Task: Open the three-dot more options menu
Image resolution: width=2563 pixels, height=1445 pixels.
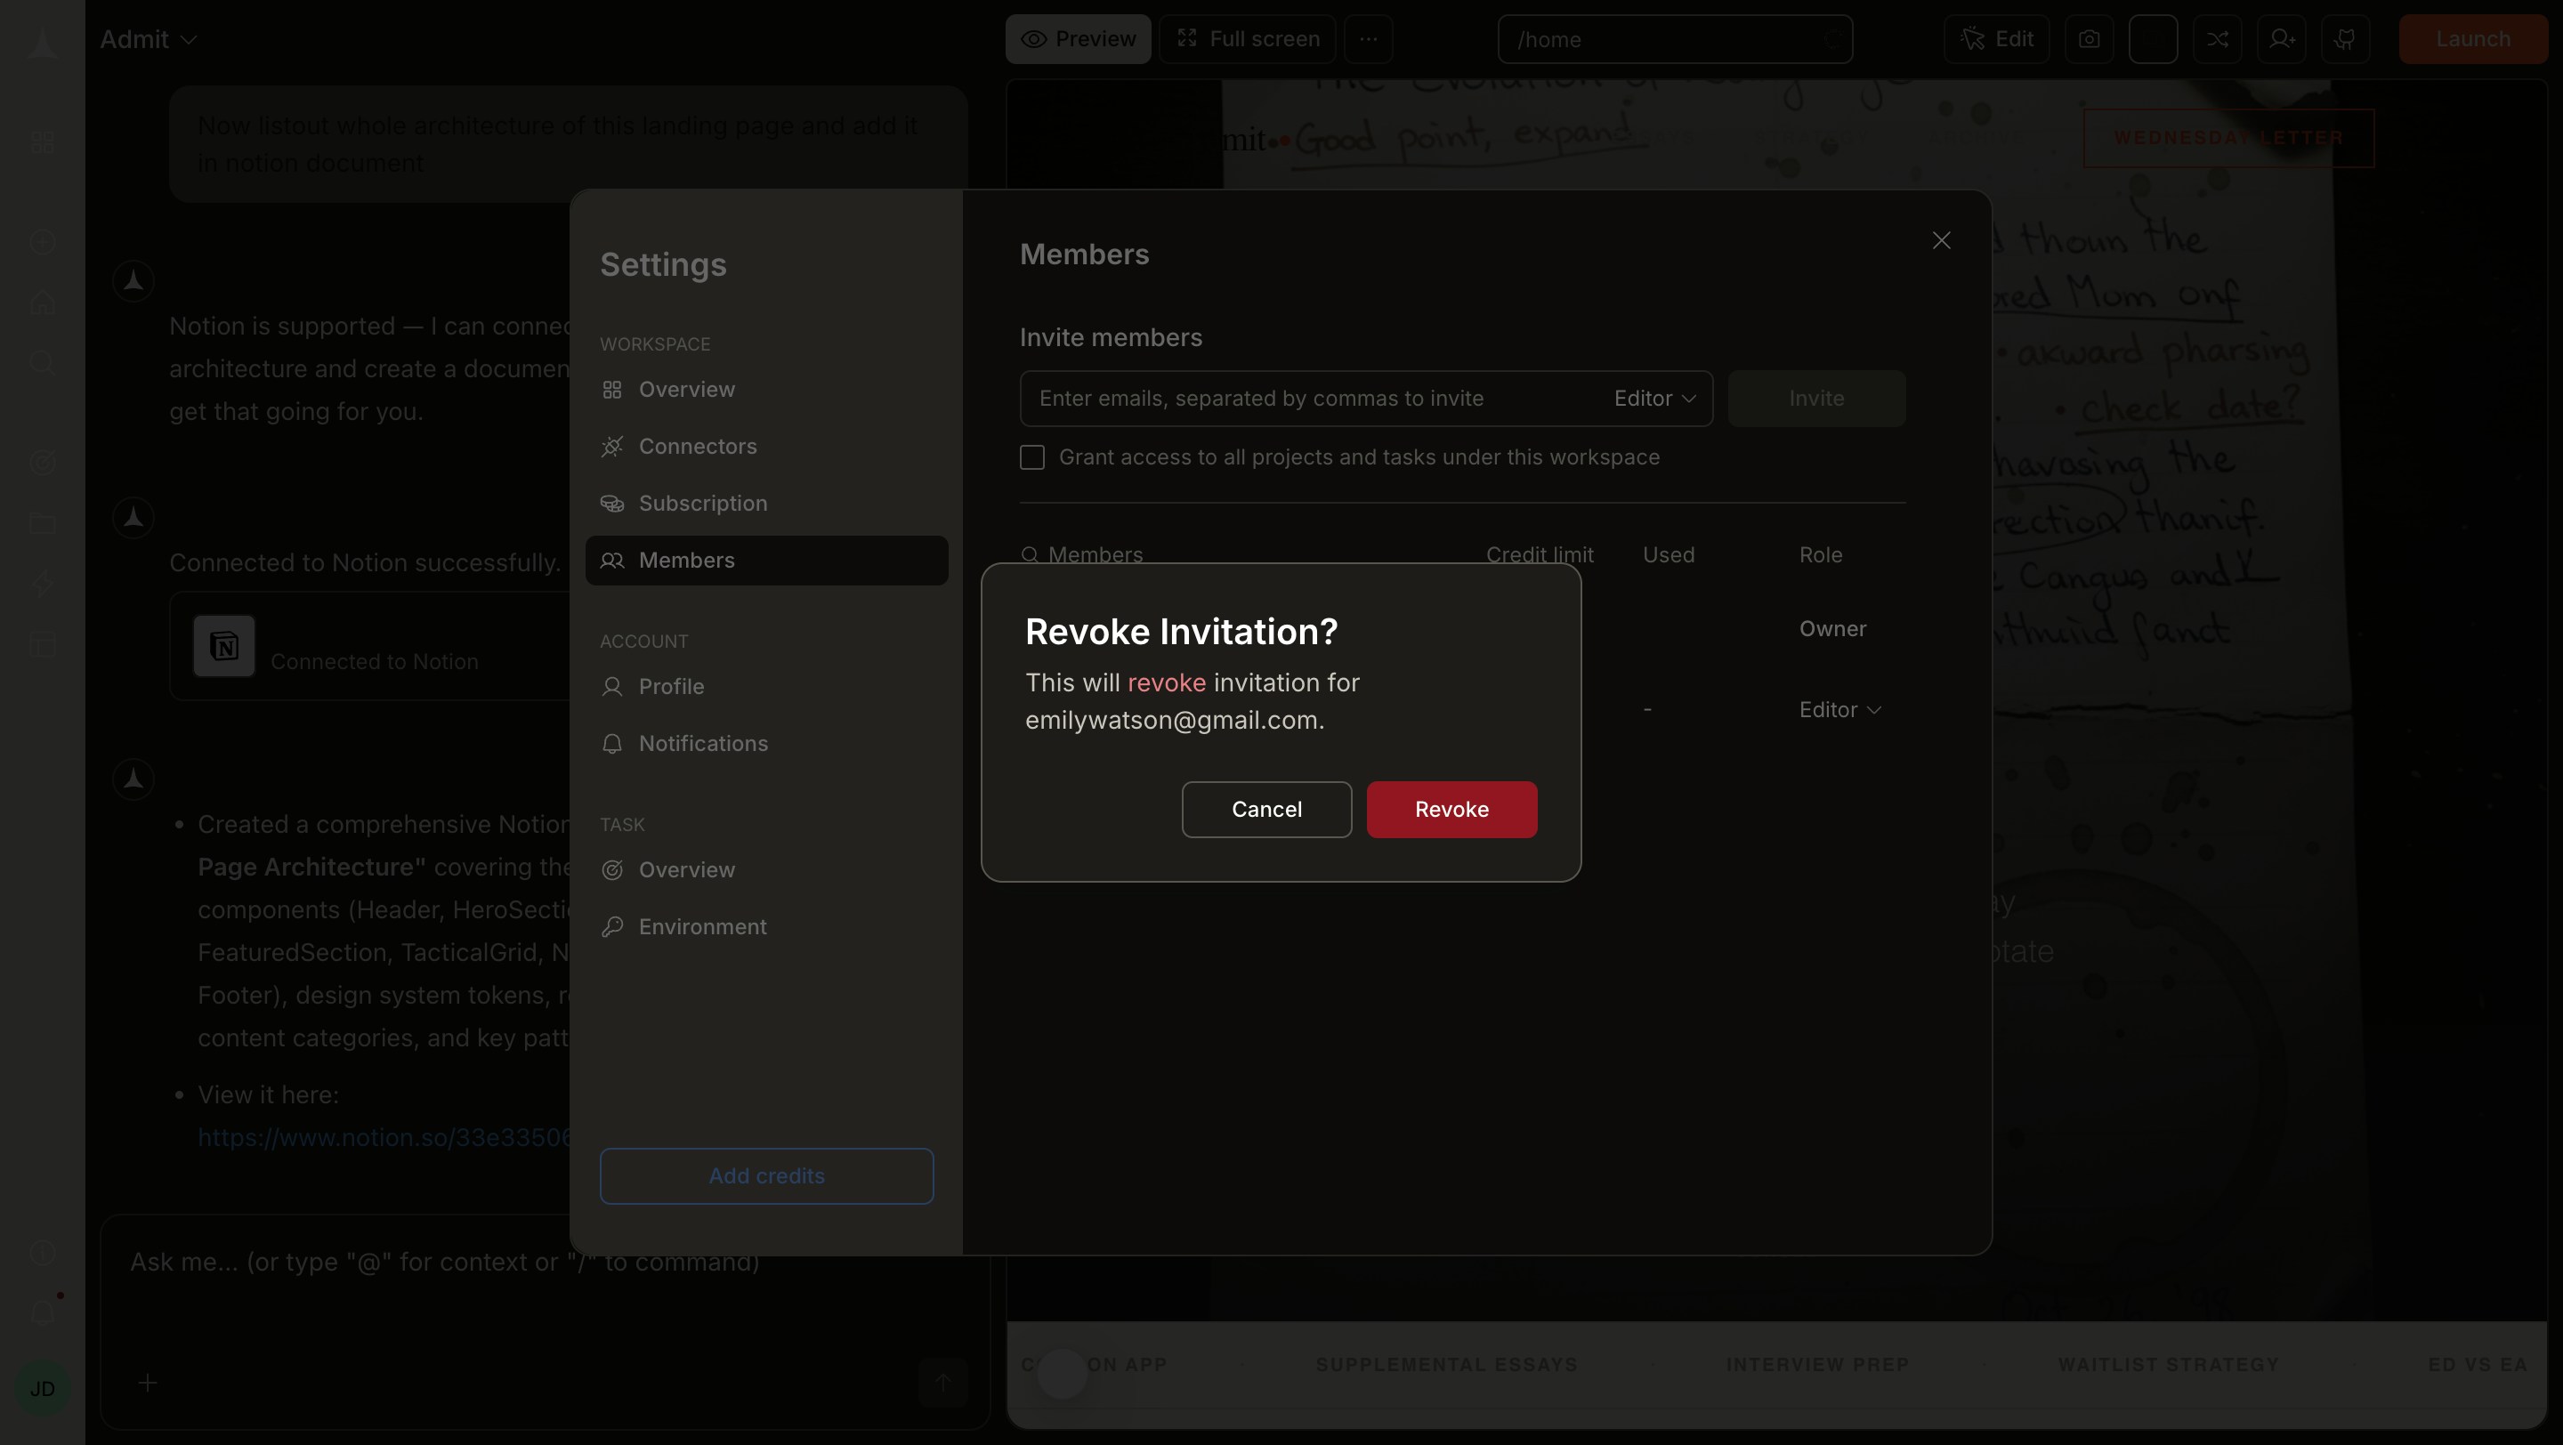Action: click(1368, 39)
